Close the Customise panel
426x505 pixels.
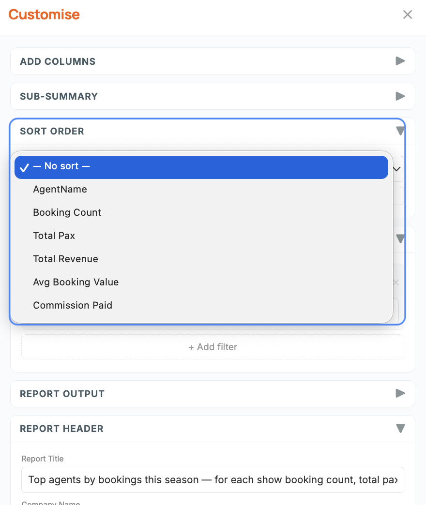[407, 15]
